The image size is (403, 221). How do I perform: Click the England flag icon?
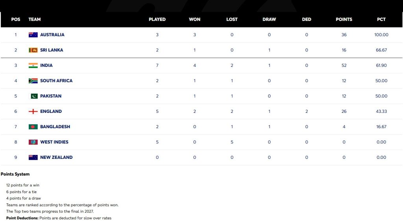pos(33,111)
